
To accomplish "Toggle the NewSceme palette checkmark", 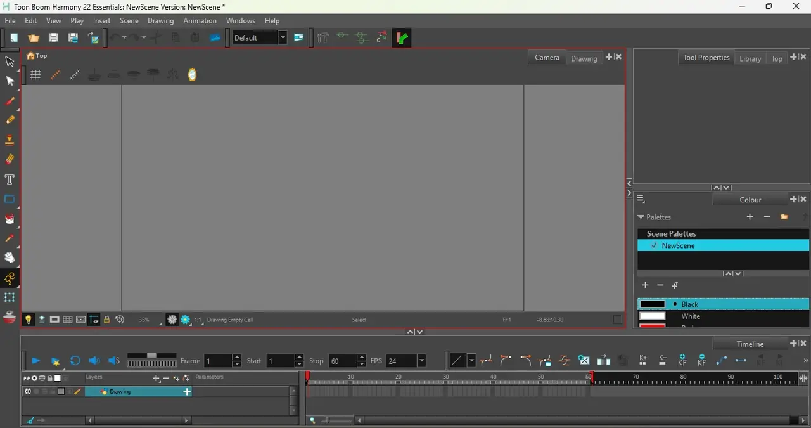I will point(654,245).
